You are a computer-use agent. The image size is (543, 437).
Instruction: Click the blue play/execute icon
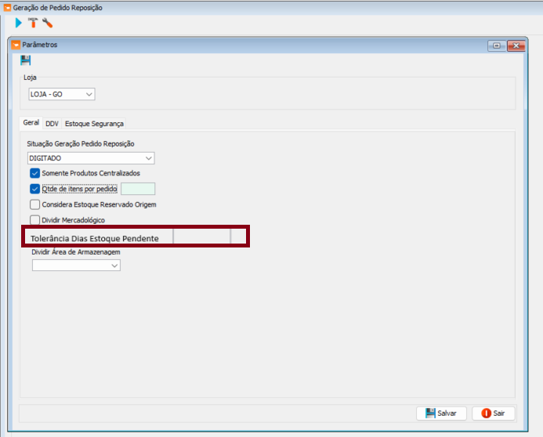click(x=19, y=23)
